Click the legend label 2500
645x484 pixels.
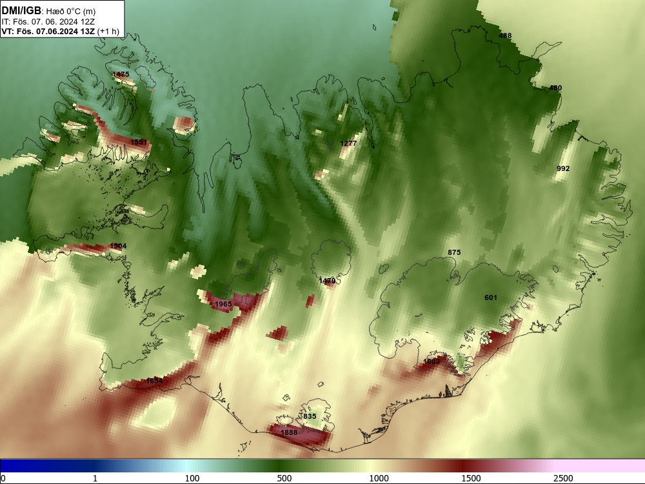tap(563, 478)
